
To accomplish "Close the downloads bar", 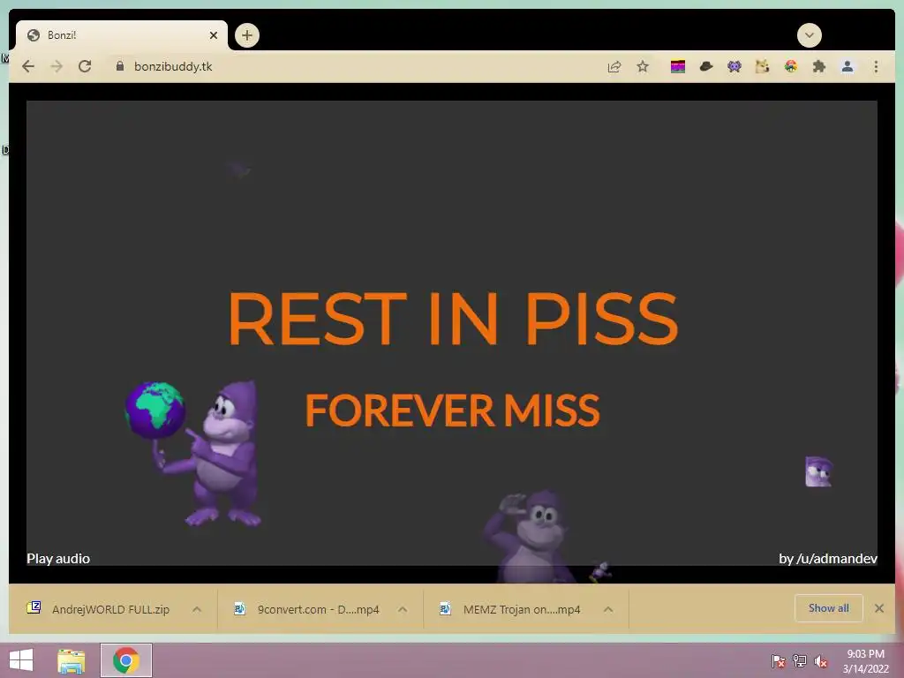I will 879,608.
